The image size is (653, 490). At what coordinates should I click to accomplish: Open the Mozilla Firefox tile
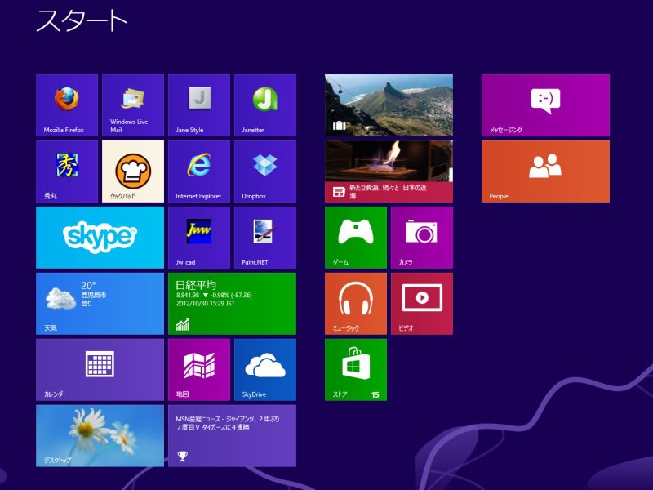pyautogui.click(x=67, y=105)
